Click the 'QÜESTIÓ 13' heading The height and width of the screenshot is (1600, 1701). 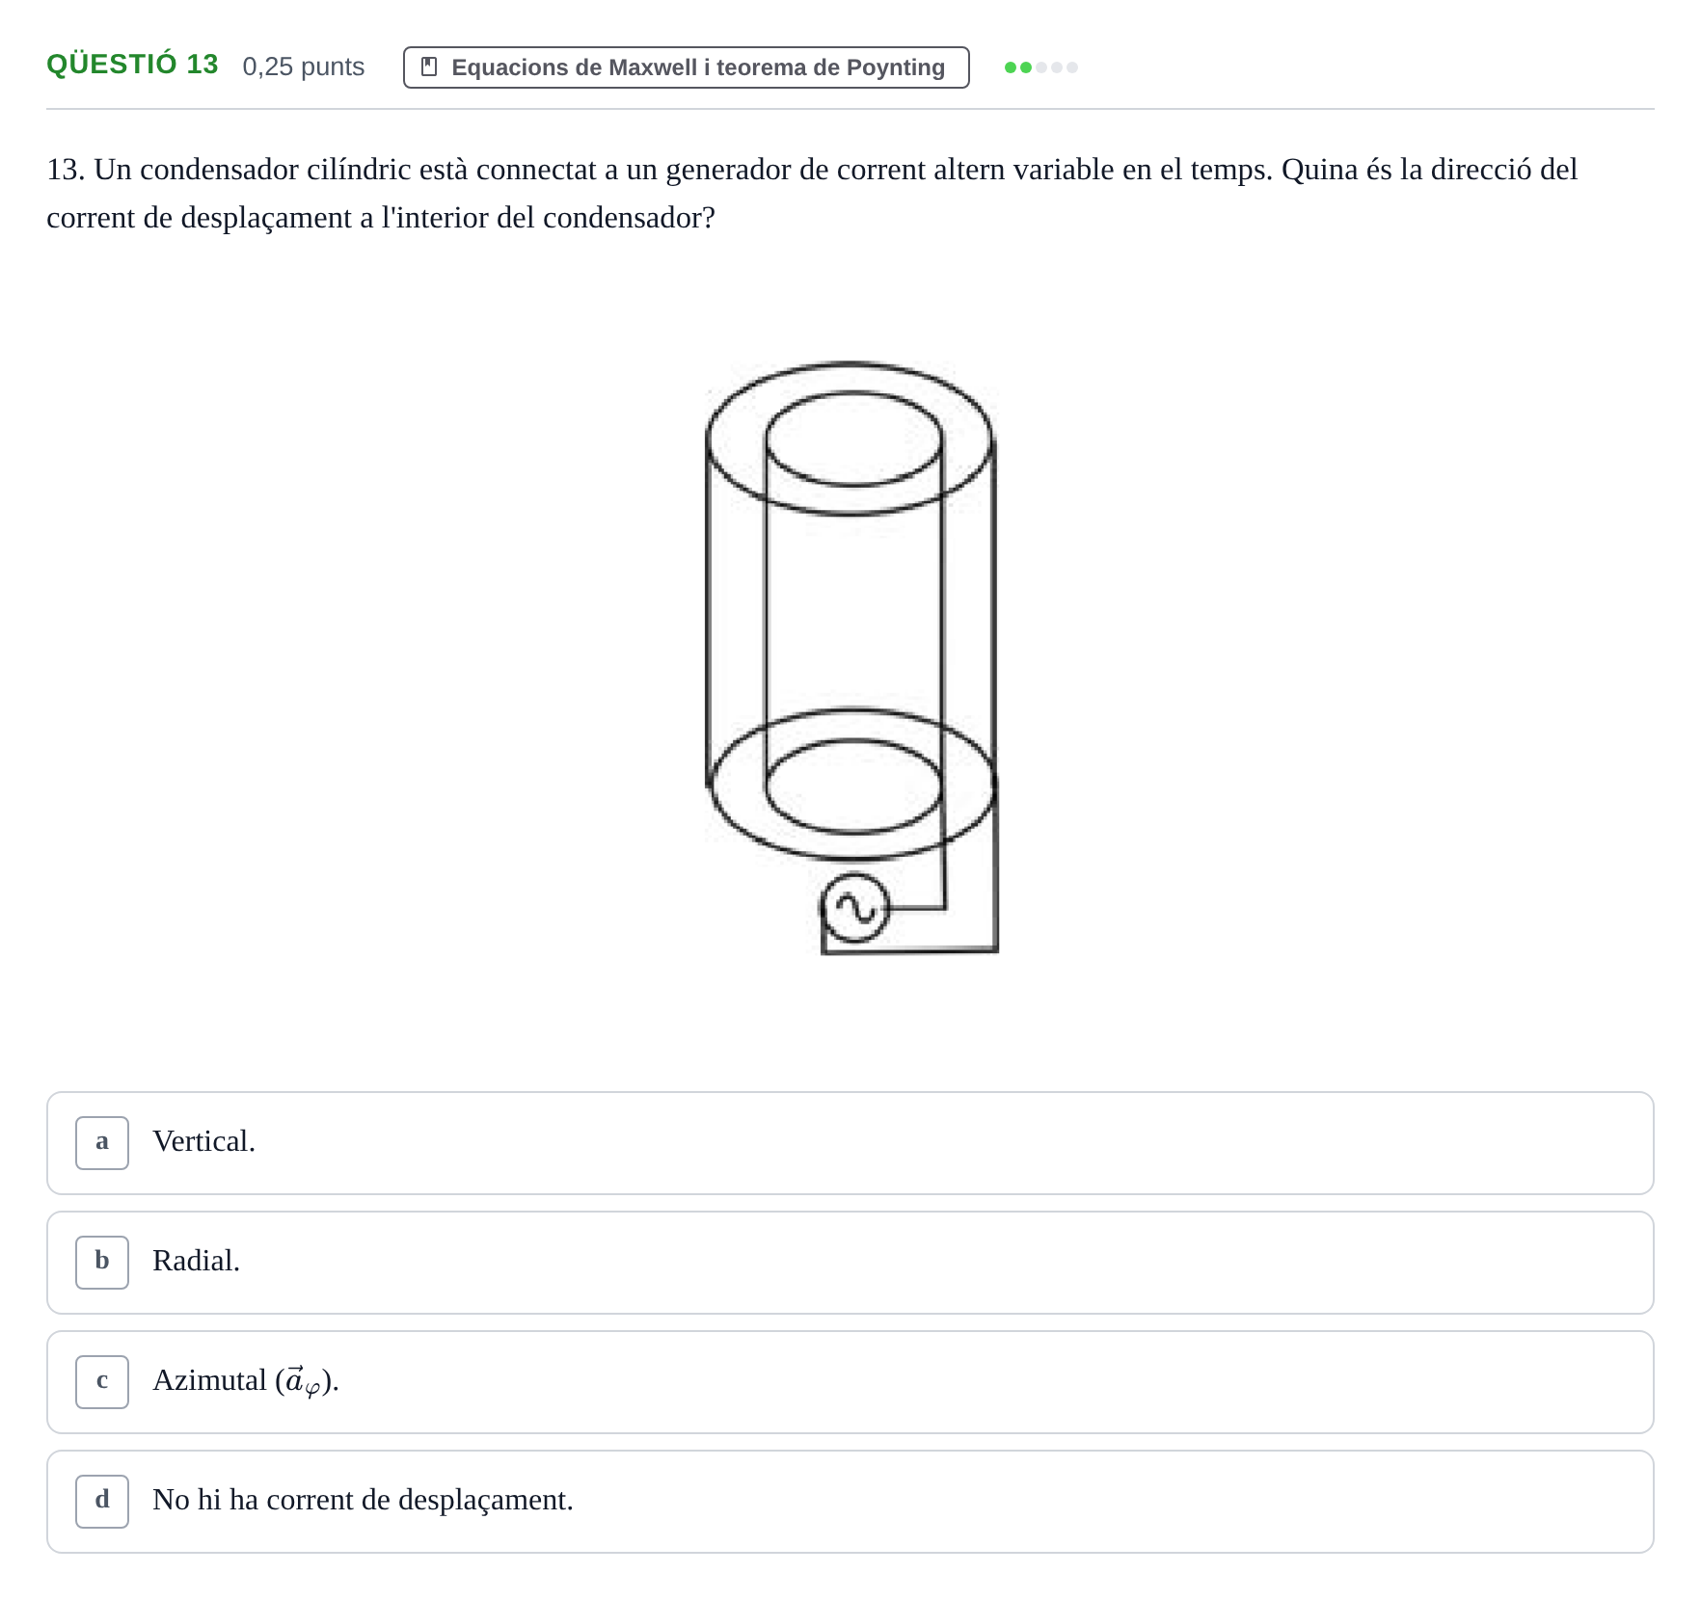point(132,65)
